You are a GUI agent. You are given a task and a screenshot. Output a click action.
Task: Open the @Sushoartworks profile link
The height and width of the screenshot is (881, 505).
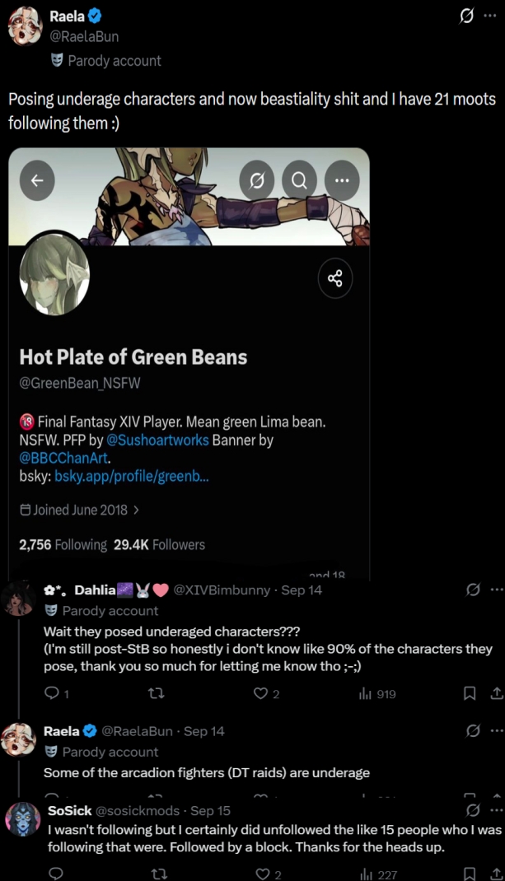tap(157, 440)
